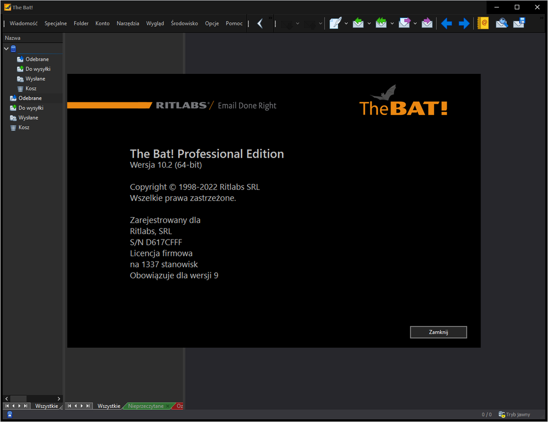The image size is (548, 422).
Task: Open the Wiadomość menu
Action: pos(23,23)
